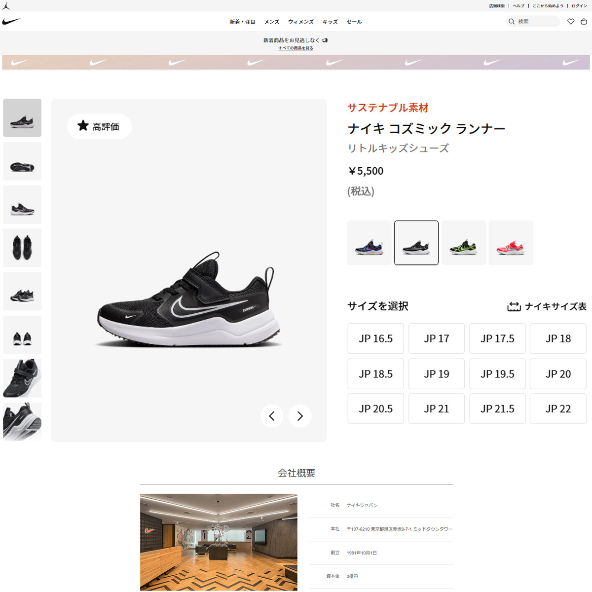This screenshot has height=592, width=592.
Task: Select the outsole bottom-view thumbnail
Action: (x=22, y=161)
